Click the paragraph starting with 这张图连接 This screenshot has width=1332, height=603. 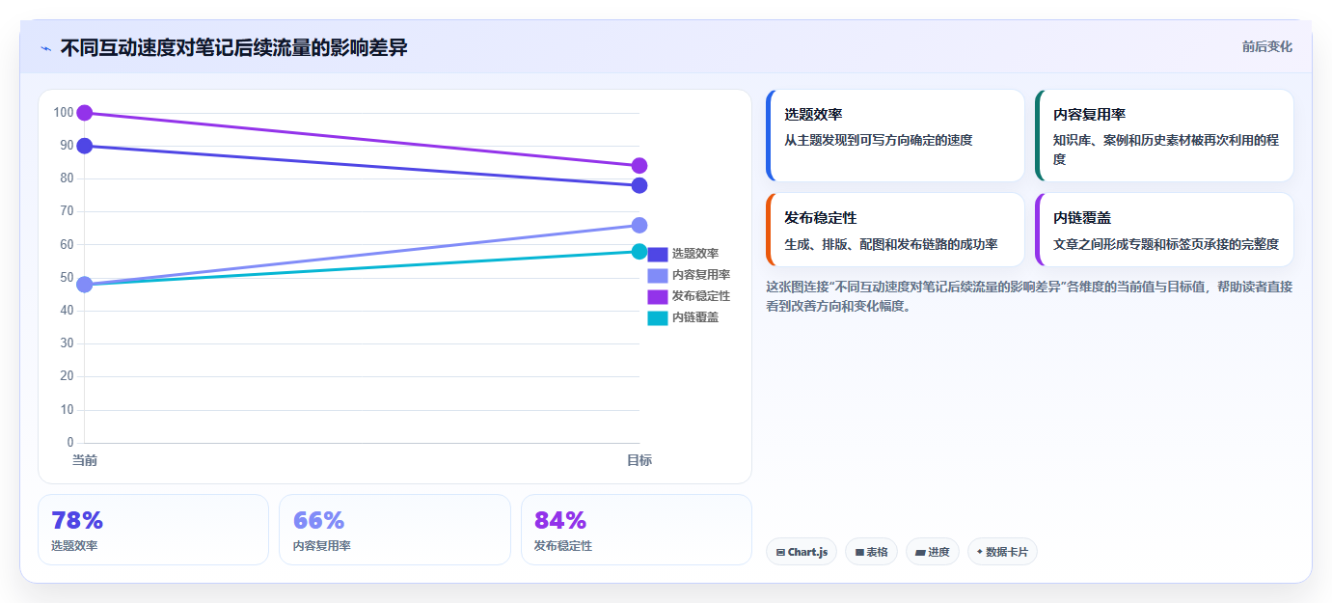click(1029, 296)
